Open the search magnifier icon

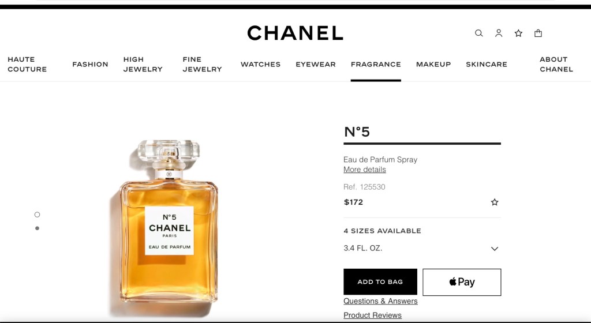[x=478, y=33]
